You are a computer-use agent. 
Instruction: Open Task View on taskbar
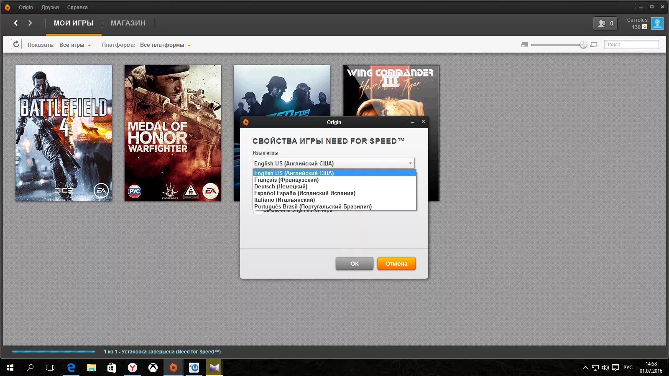[50, 368]
